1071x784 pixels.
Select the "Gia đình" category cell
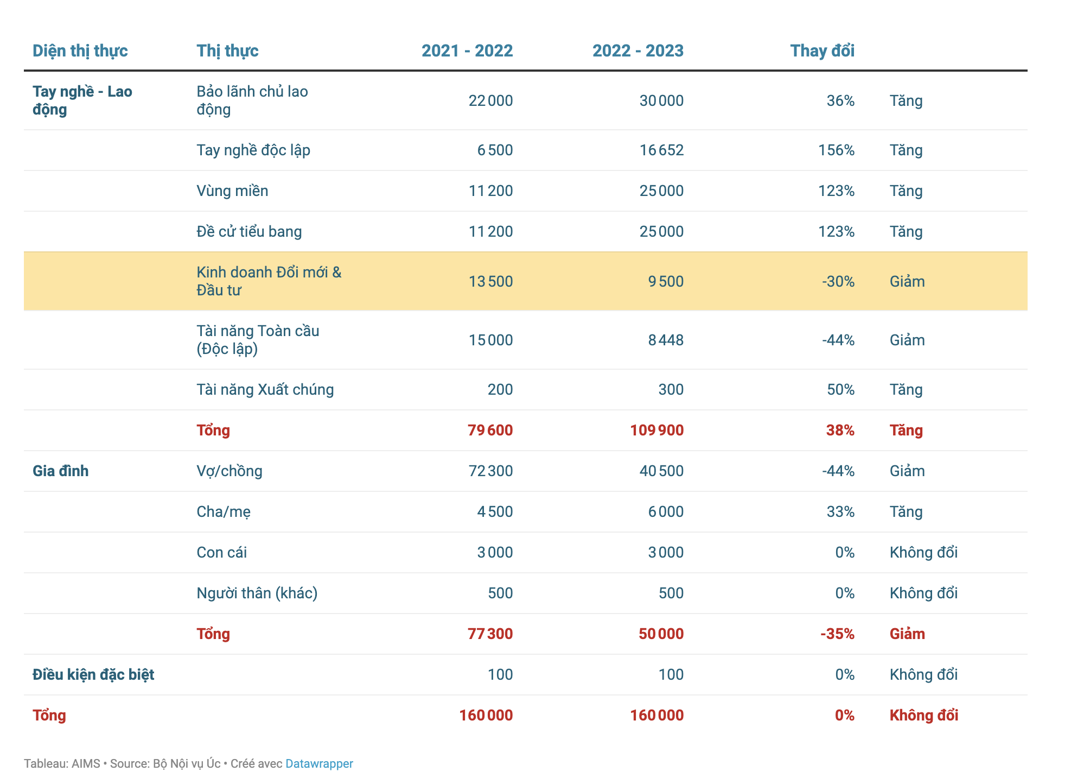point(60,471)
